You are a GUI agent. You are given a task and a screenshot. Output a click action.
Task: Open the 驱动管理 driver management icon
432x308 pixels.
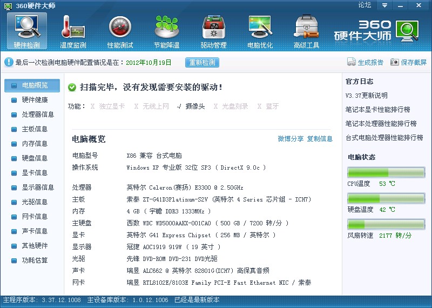pos(213,31)
